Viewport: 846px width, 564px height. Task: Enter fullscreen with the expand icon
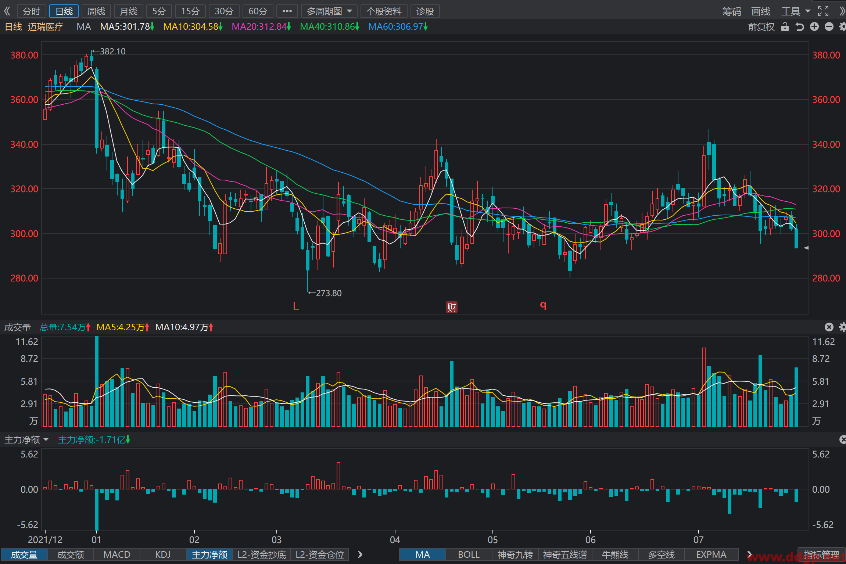click(x=823, y=11)
